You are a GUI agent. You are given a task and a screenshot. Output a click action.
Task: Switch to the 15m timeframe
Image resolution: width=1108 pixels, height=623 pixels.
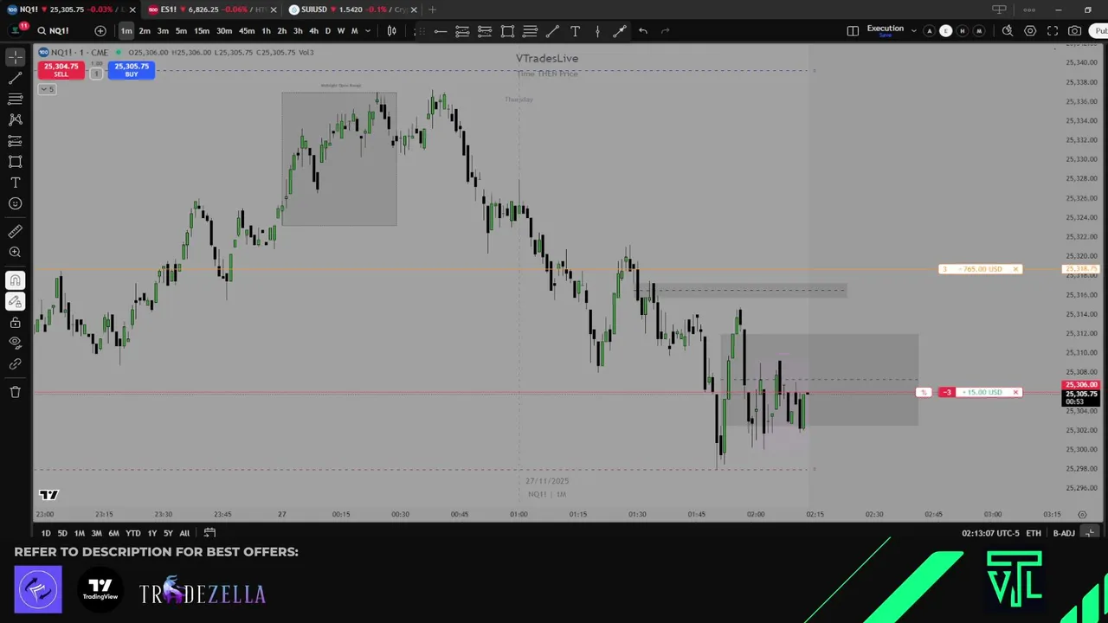(x=201, y=31)
